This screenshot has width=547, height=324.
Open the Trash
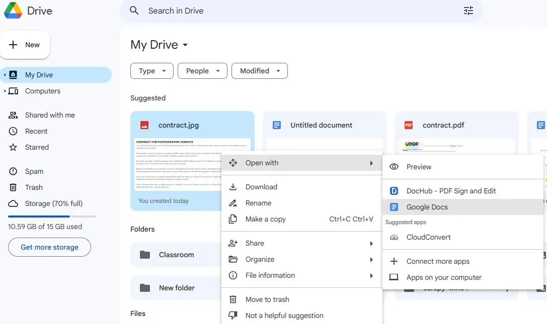33,187
